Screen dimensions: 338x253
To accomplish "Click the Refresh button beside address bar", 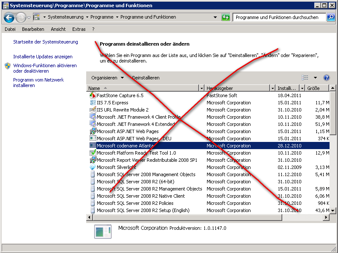I will [226, 17].
